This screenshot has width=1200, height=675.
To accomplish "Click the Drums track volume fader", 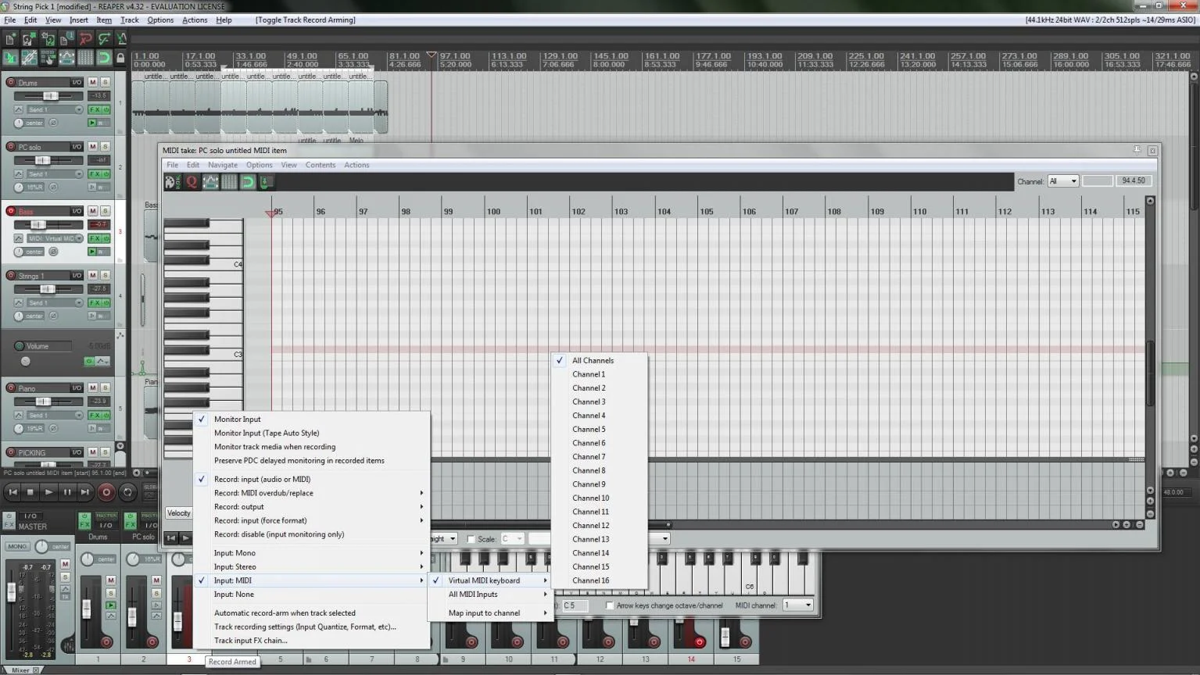I will point(50,96).
